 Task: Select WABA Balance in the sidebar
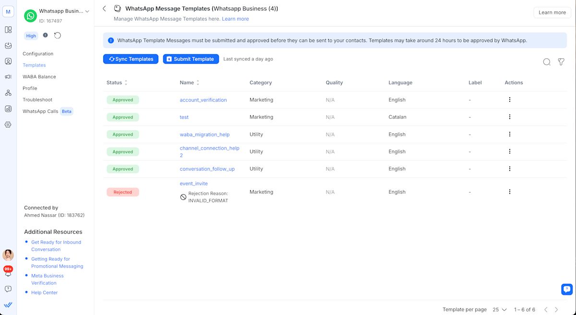[x=39, y=76]
